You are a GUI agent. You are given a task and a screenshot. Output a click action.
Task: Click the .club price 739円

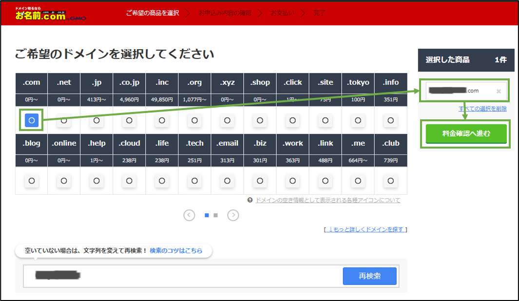point(390,160)
